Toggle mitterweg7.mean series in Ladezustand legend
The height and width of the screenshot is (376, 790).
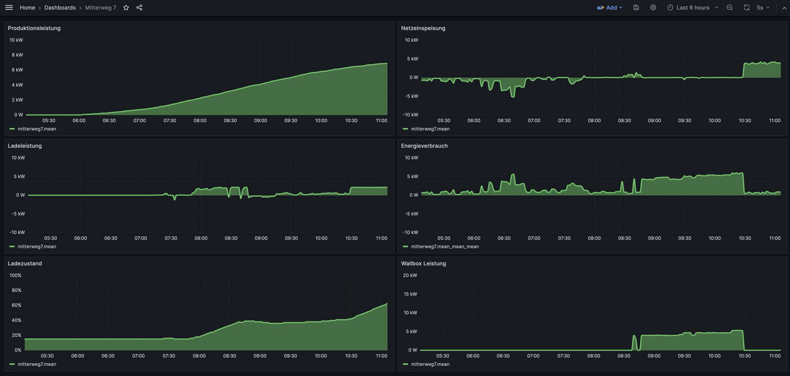37,364
